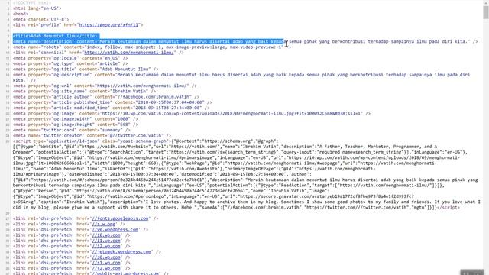This screenshot has width=489, height=275.
Task: Click the og:site_name Ibrahim Vatih line
Action: coord(84,92)
